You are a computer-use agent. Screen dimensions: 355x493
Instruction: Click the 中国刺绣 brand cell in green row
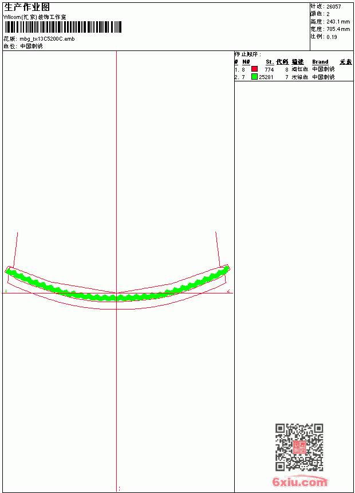324,77
